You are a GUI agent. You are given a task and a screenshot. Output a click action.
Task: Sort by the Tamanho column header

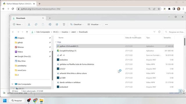[x=167, y=38]
